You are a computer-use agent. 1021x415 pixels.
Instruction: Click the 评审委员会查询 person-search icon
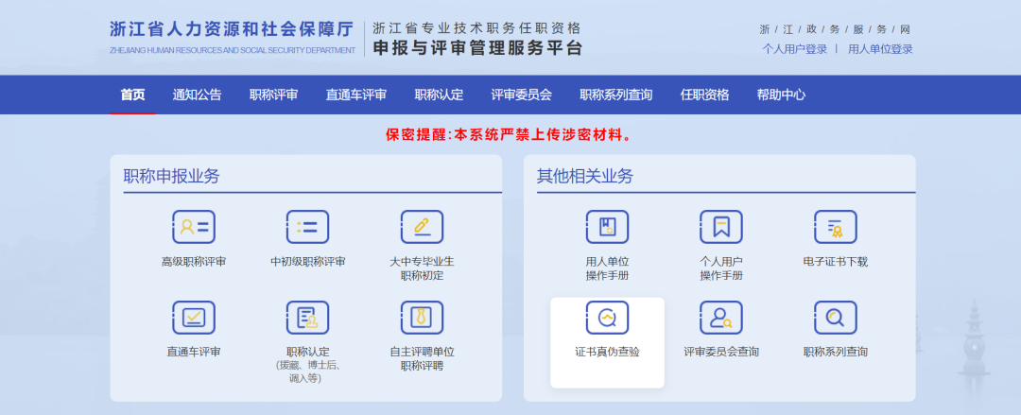pyautogui.click(x=720, y=318)
